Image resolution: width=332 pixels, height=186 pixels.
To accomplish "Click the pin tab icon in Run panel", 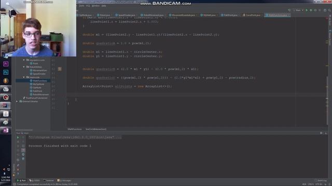I will point(18,165).
